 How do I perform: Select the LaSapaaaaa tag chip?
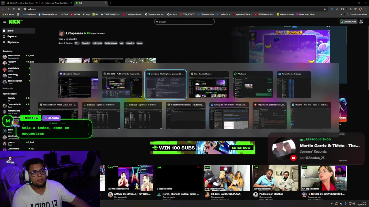[x=111, y=43]
